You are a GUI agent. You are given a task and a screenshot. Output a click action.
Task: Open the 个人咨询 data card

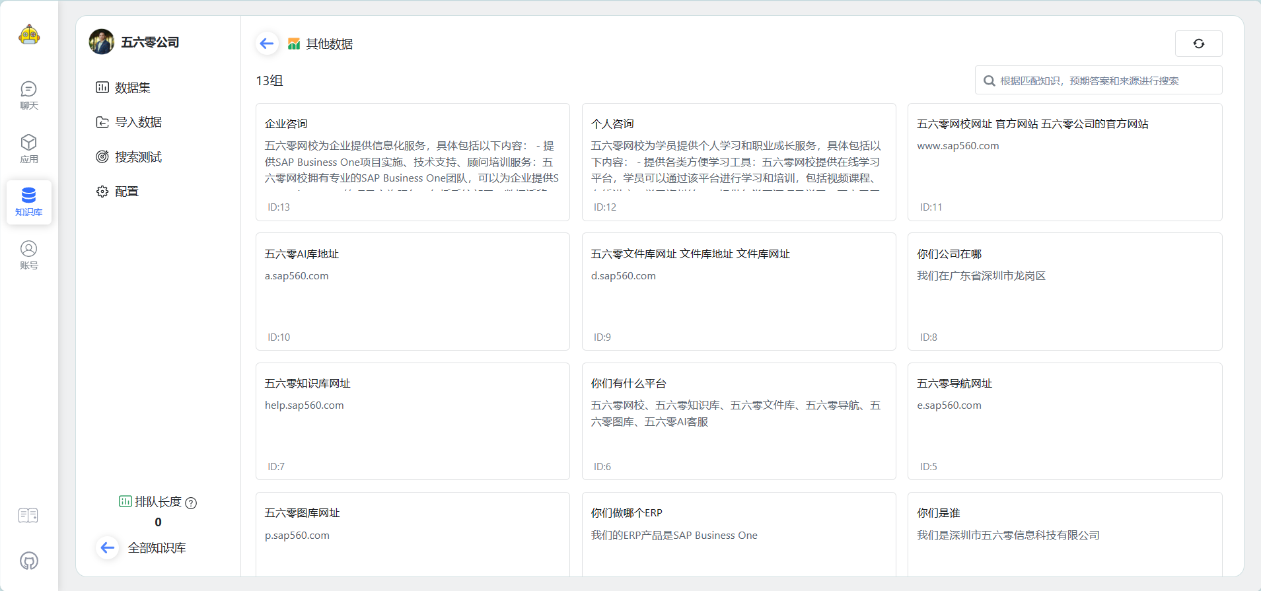coord(739,162)
